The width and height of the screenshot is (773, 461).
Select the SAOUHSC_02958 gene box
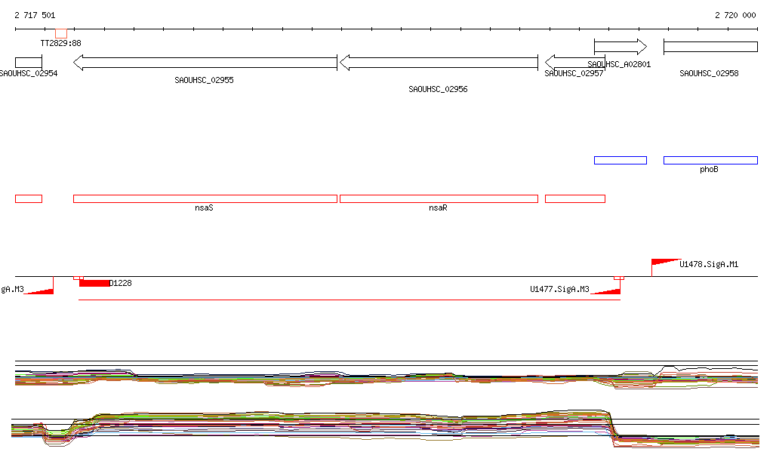[x=710, y=47]
